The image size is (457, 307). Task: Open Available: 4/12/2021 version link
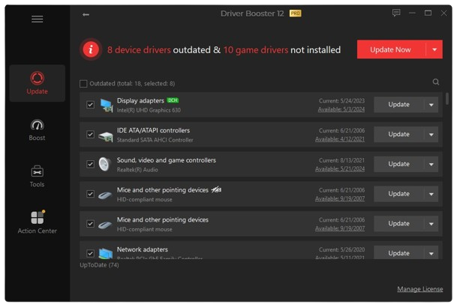(340, 139)
